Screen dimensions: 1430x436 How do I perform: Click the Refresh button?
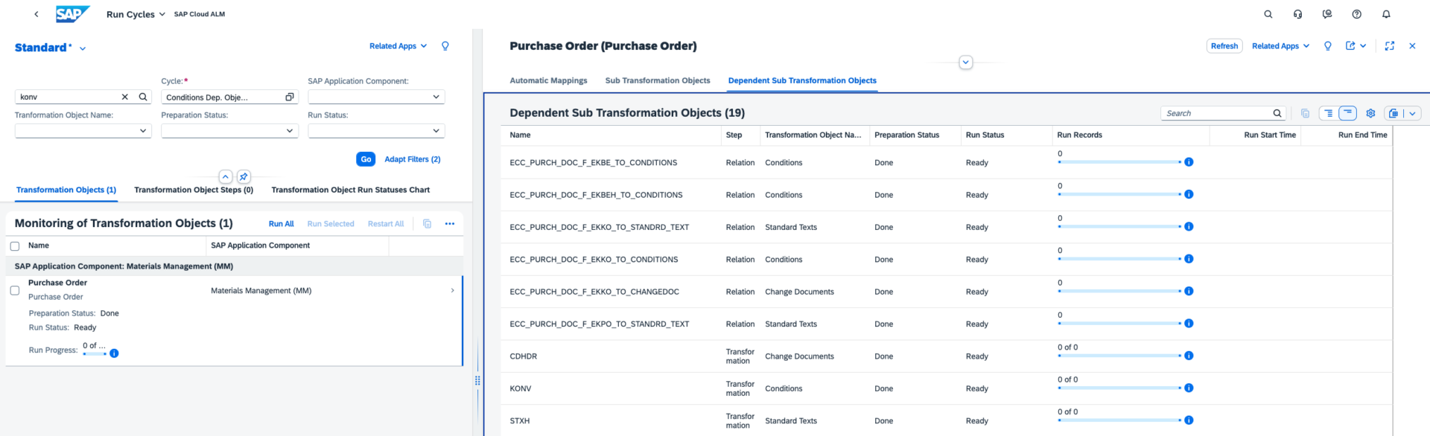[1224, 46]
